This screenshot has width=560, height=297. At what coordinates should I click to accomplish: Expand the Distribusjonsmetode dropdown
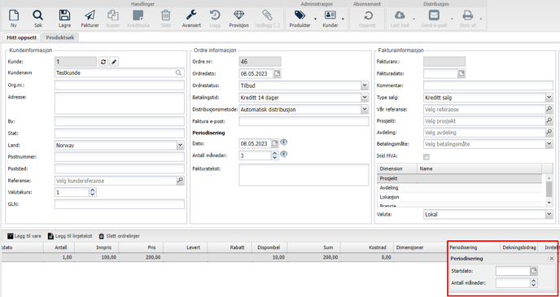pyautogui.click(x=365, y=109)
